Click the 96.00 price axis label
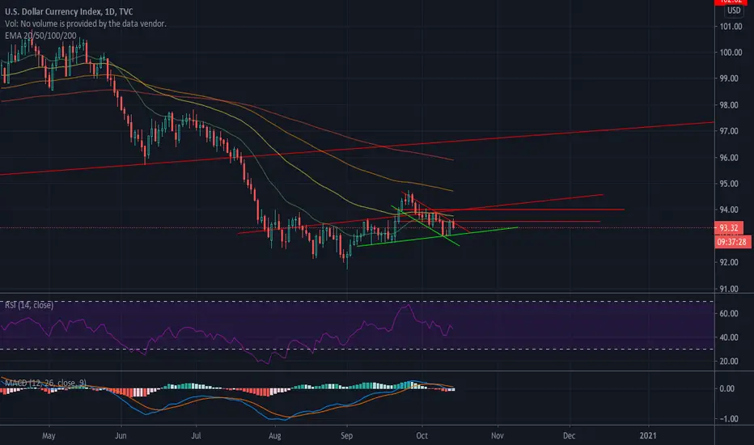The width and height of the screenshot is (754, 445). click(728, 157)
